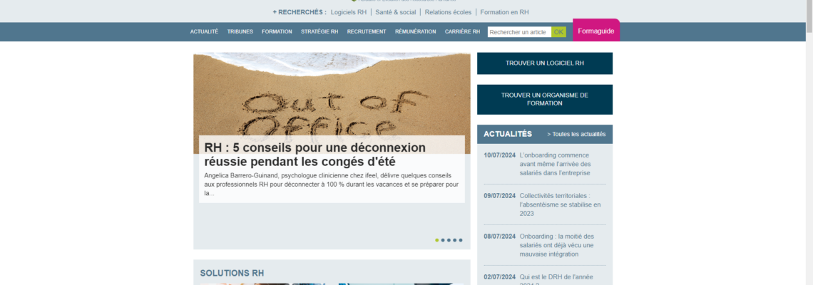Select RECRUTEMENT in the navigation bar
The height and width of the screenshot is (285, 813).
(x=367, y=31)
